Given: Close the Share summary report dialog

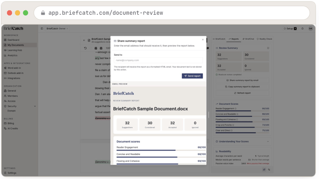Looking at the screenshot, I should click(203, 40).
